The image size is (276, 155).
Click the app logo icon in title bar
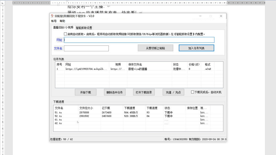[x=53, y=16]
